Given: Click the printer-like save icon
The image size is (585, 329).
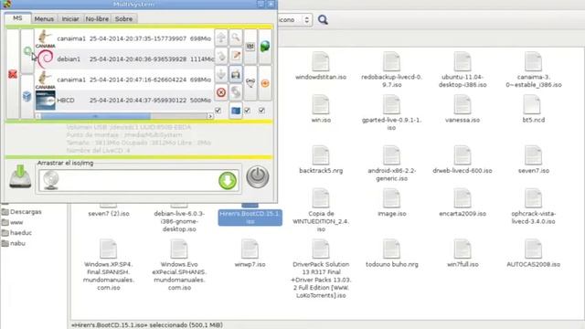Looking at the screenshot, I should [x=236, y=74].
